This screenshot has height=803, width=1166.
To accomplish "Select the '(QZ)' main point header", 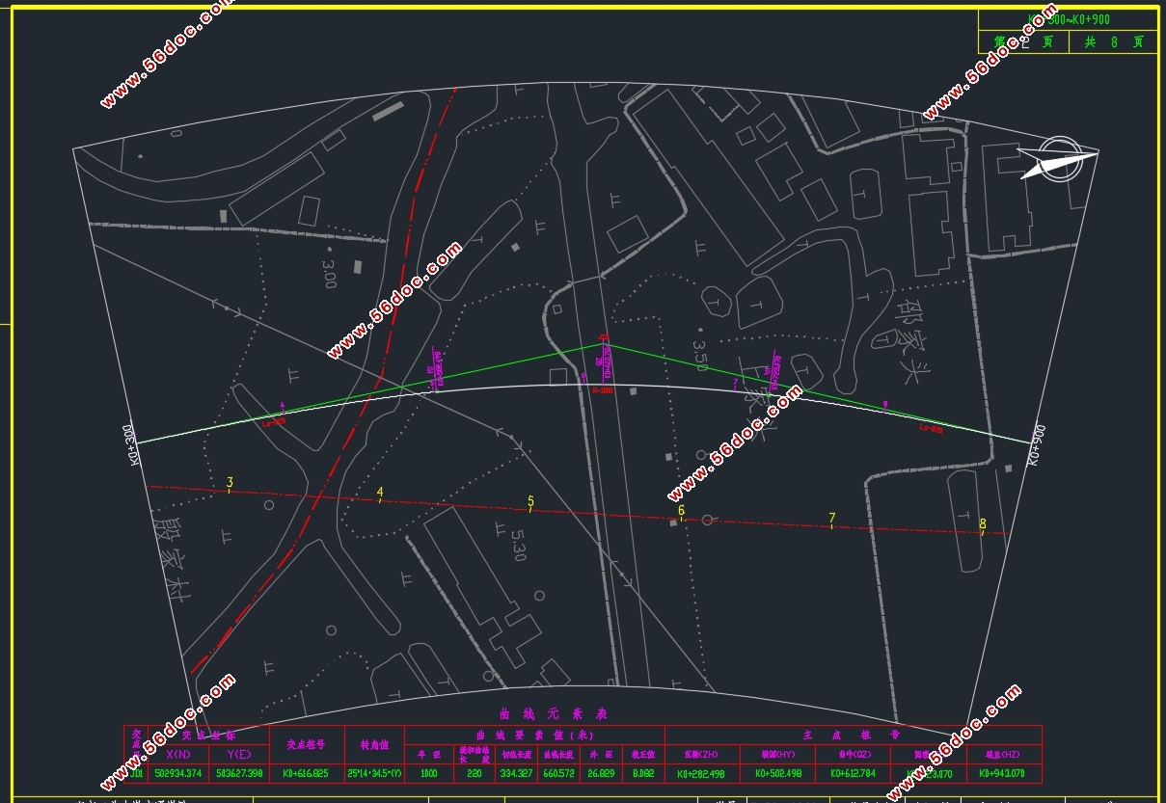I will click(x=854, y=754).
